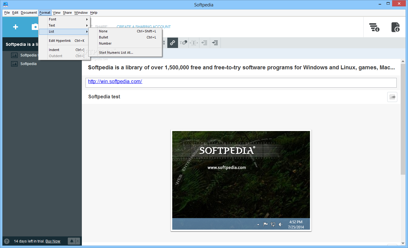Open the View menu

(56, 13)
